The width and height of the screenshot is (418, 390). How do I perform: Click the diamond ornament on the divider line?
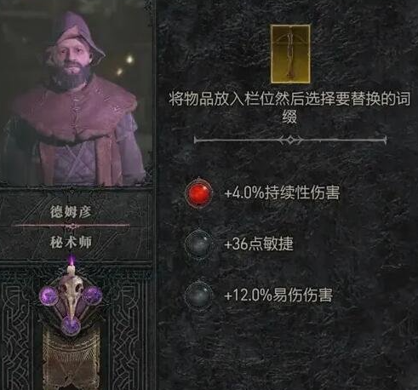click(290, 140)
